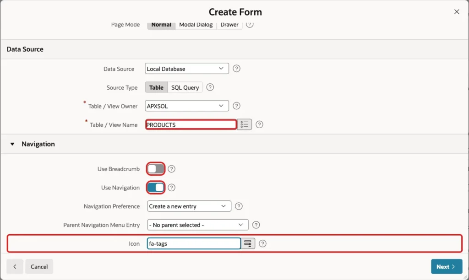Viewport: 469px width, 280px height.
Task: Collapse the Navigation section
Action: point(12,144)
